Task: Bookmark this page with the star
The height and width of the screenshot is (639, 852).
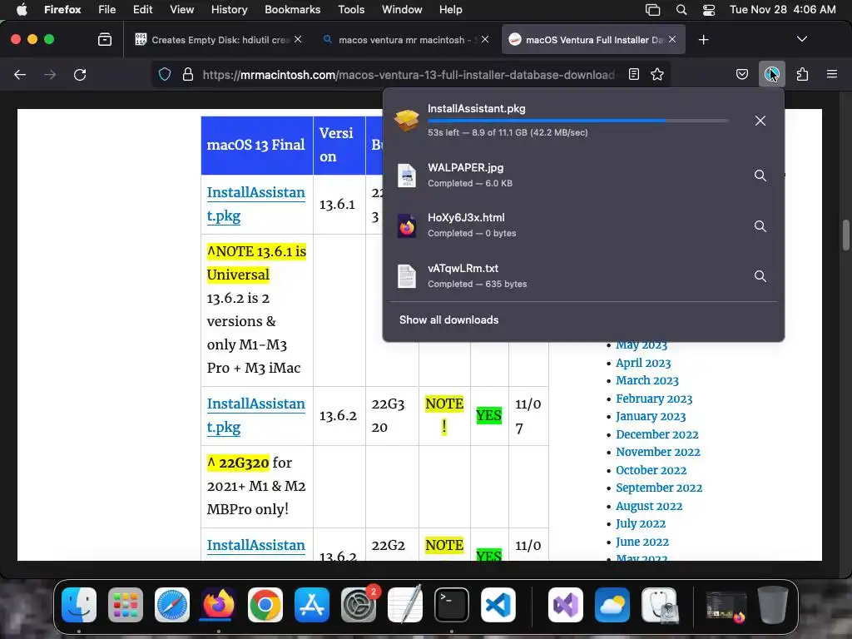Action: point(657,74)
